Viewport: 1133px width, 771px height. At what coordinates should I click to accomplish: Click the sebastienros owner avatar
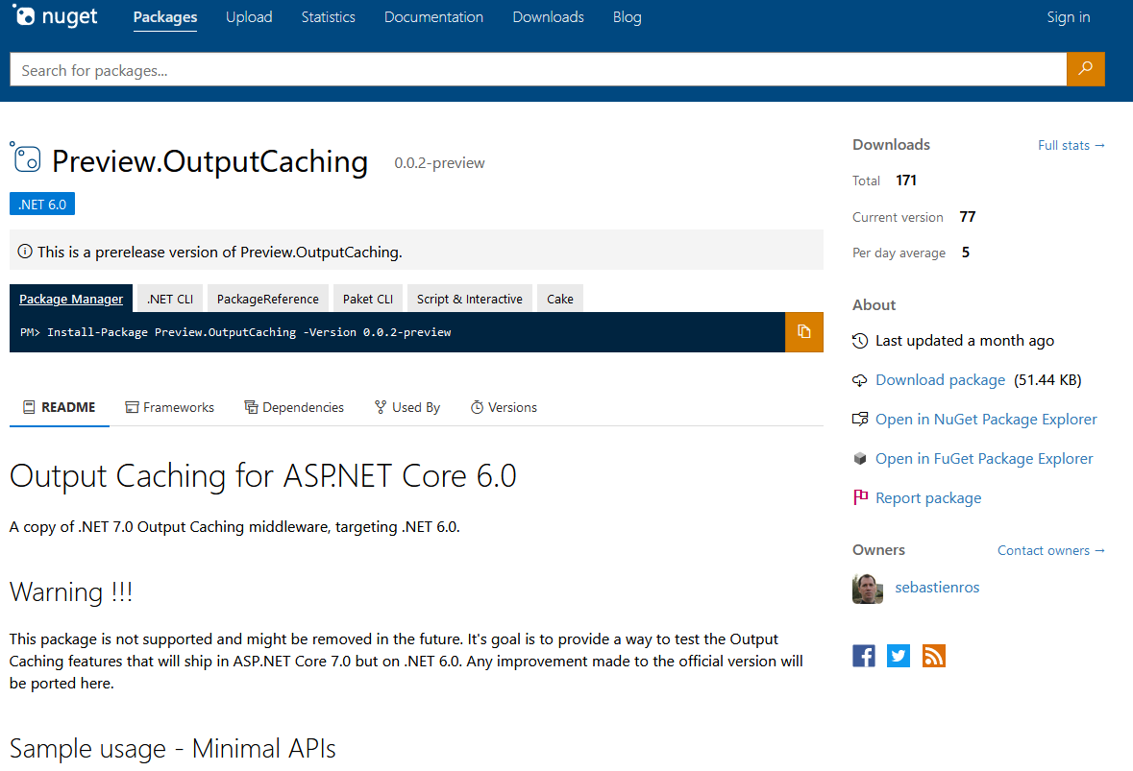tap(868, 589)
